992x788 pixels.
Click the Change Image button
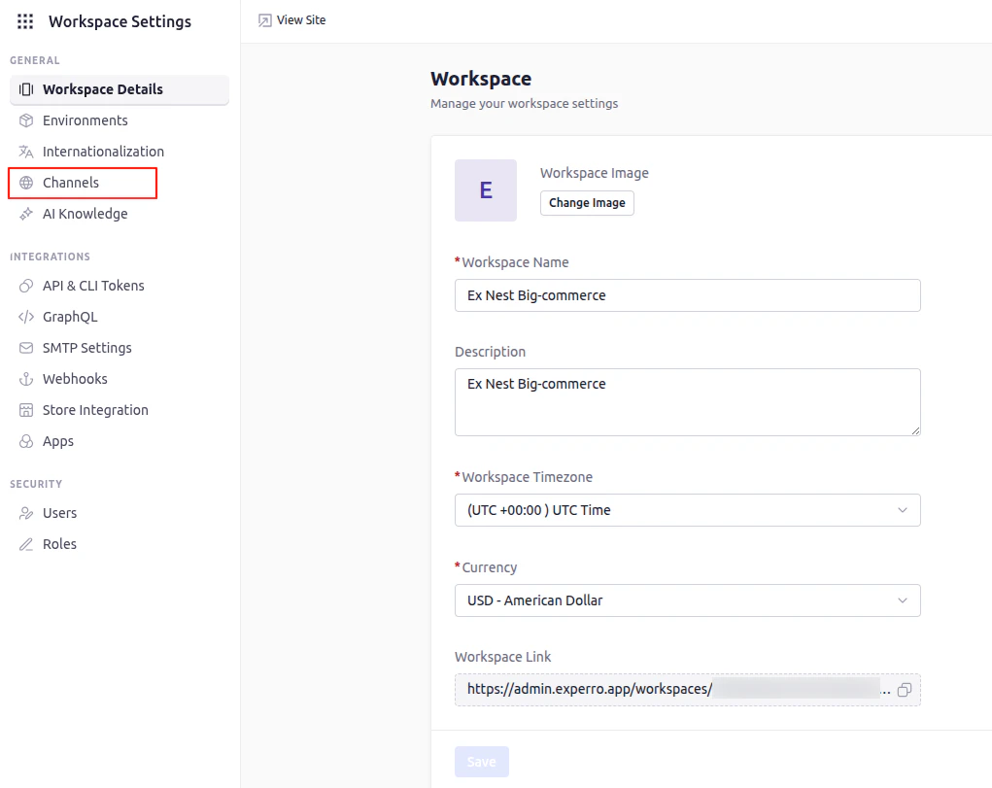[x=587, y=203]
